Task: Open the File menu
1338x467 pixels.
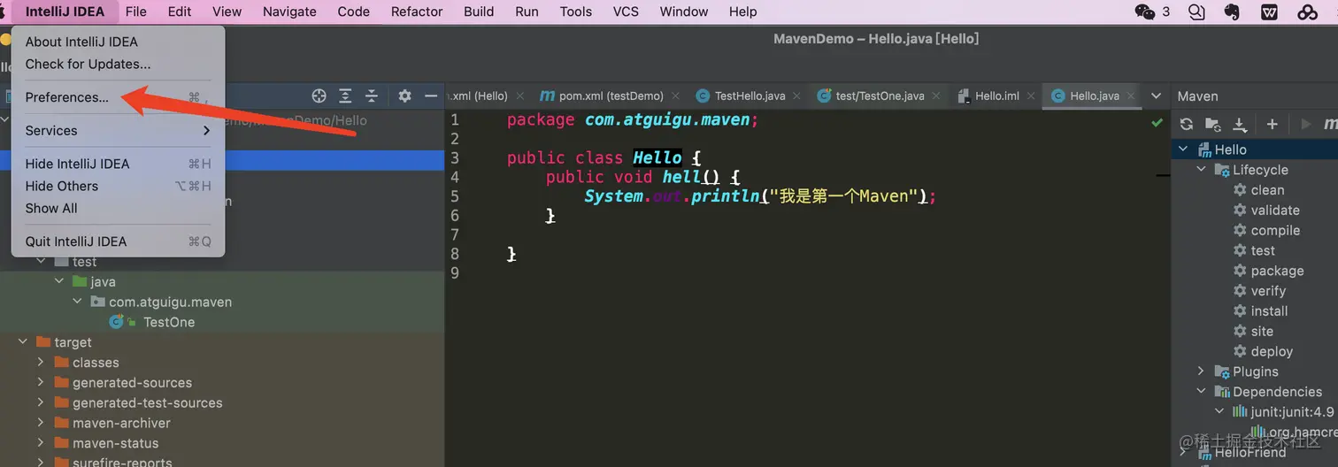Action: click(x=135, y=11)
